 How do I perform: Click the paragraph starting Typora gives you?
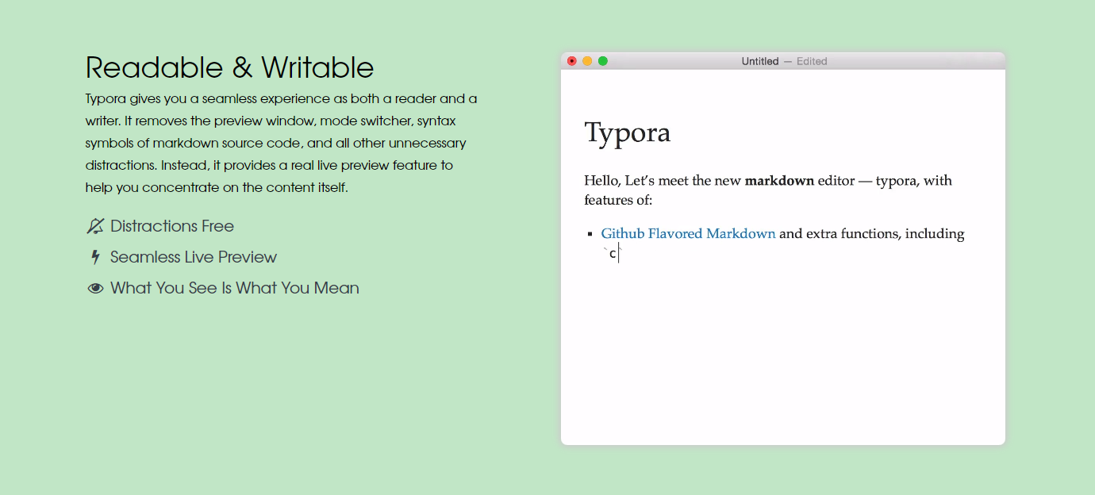pyautogui.click(x=282, y=144)
